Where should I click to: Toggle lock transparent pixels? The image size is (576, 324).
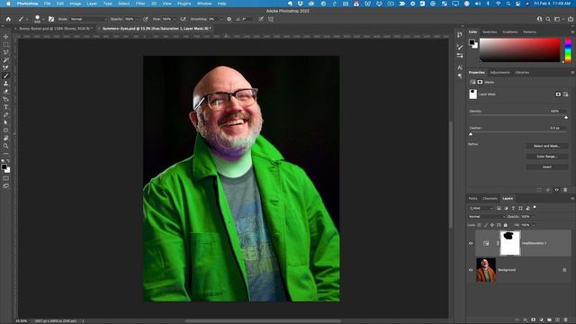coord(479,225)
